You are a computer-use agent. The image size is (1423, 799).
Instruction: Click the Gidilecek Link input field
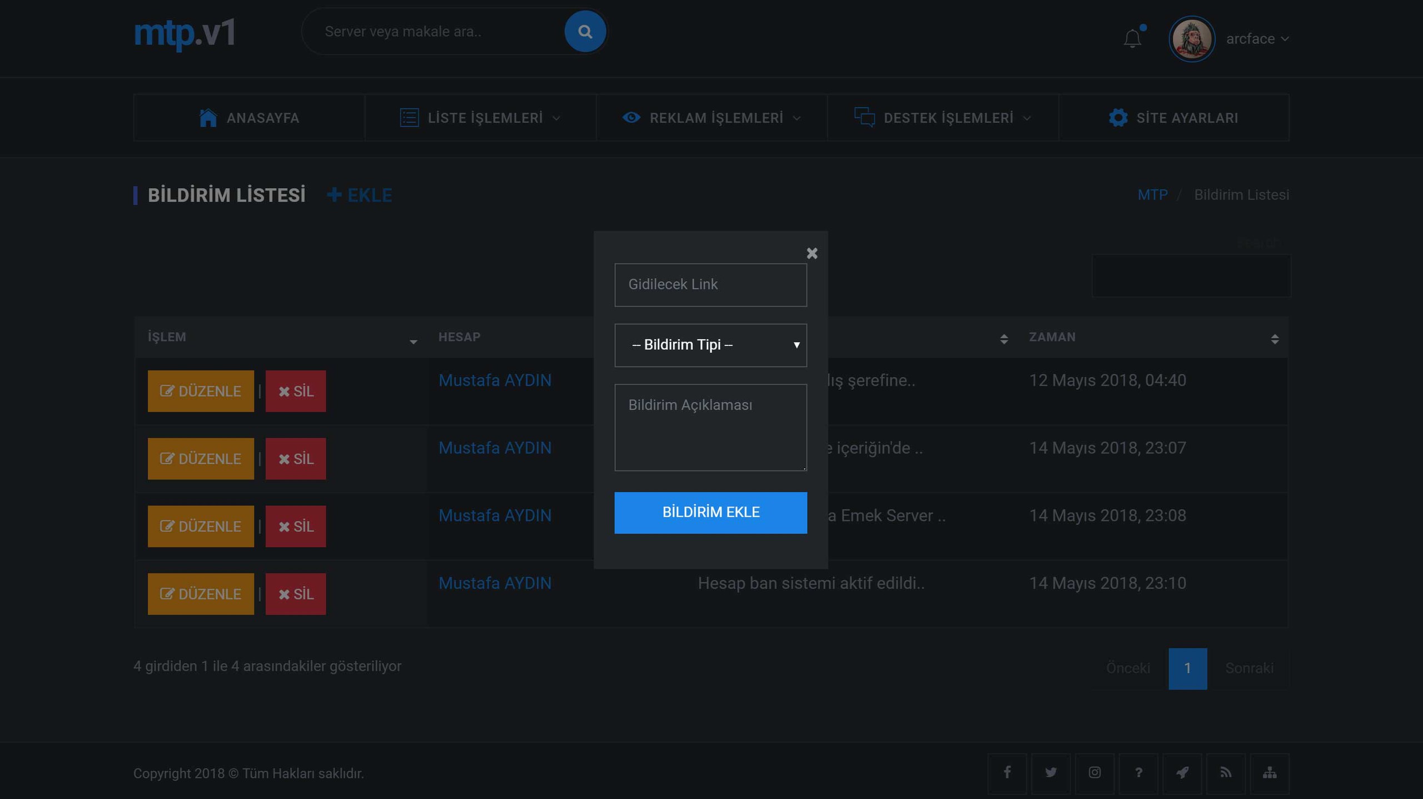point(710,285)
